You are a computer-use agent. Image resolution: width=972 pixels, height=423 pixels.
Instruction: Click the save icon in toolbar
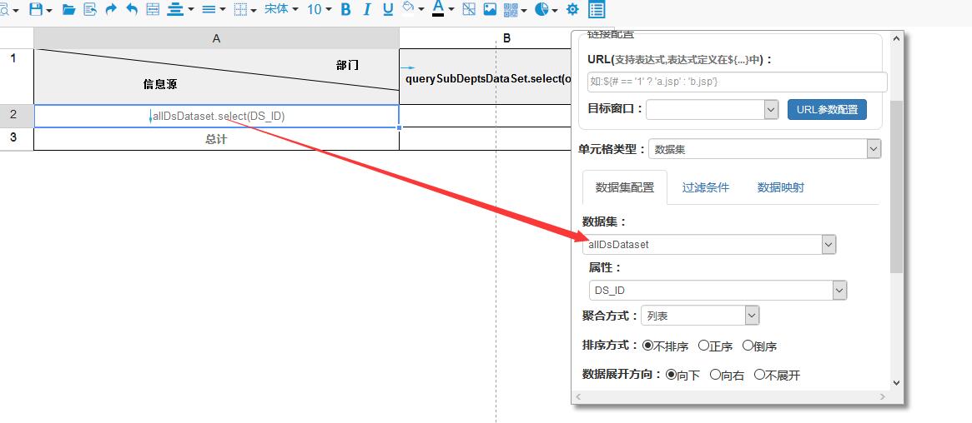click(x=36, y=9)
